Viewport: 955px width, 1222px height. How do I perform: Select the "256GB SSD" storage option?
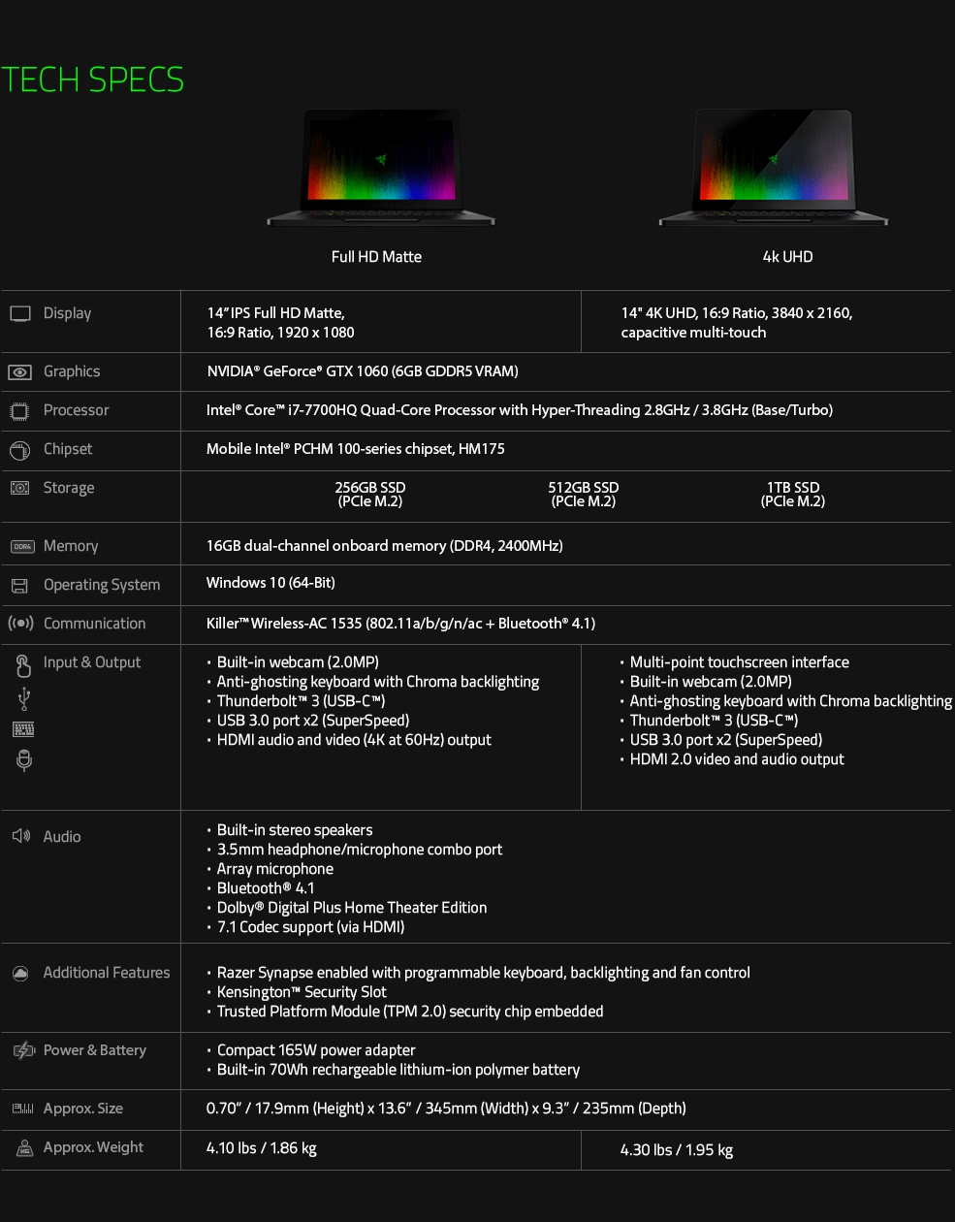[370, 495]
